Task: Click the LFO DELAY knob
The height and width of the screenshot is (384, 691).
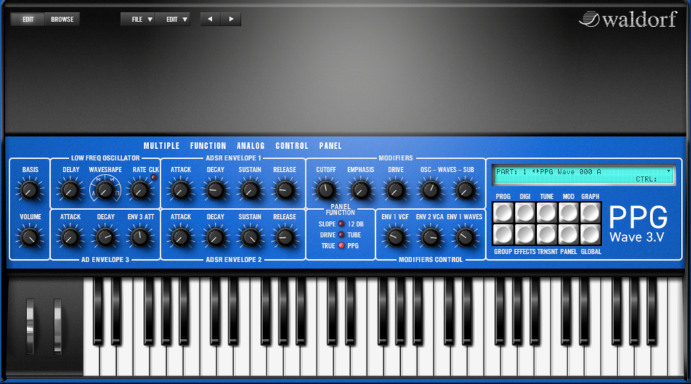Action: point(70,191)
